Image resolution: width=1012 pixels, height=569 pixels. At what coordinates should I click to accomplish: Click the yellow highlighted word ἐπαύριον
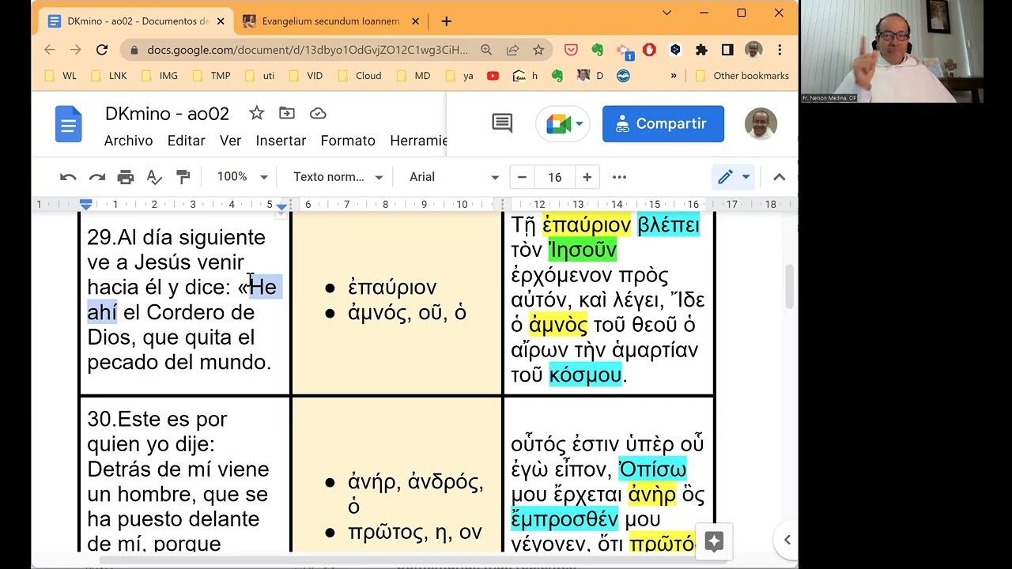[587, 224]
